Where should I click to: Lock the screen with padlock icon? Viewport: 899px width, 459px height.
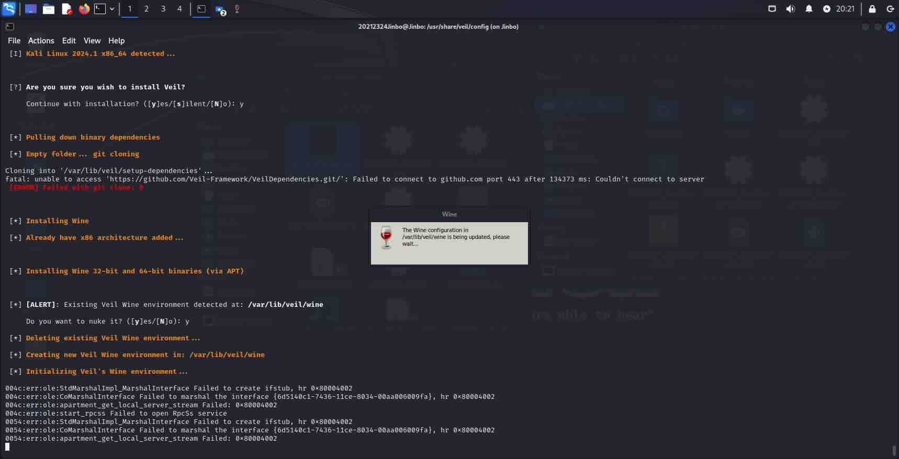(x=872, y=9)
